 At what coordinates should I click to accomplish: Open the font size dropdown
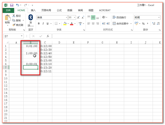click(x=75, y=17)
